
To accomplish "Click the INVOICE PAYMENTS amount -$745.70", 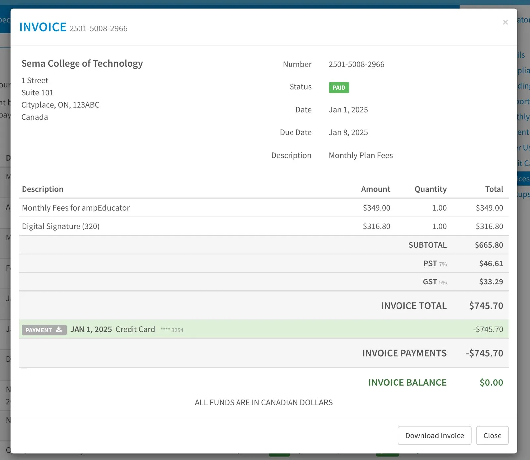I will 484,353.
